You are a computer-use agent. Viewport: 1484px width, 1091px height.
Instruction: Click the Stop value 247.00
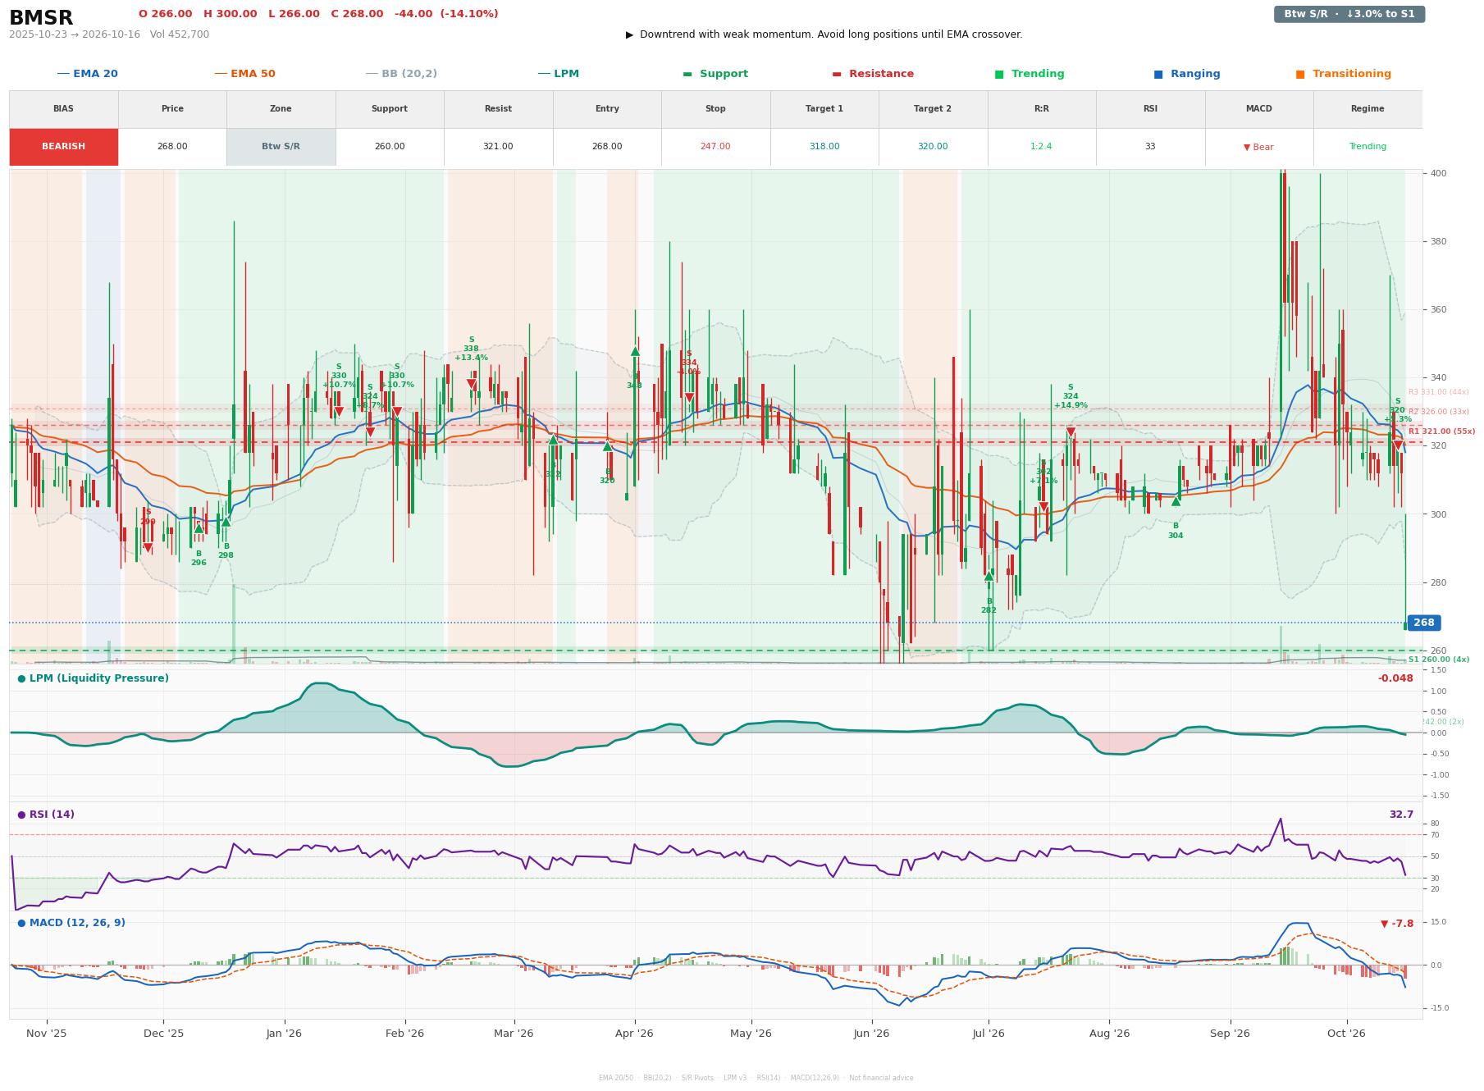[x=715, y=147]
